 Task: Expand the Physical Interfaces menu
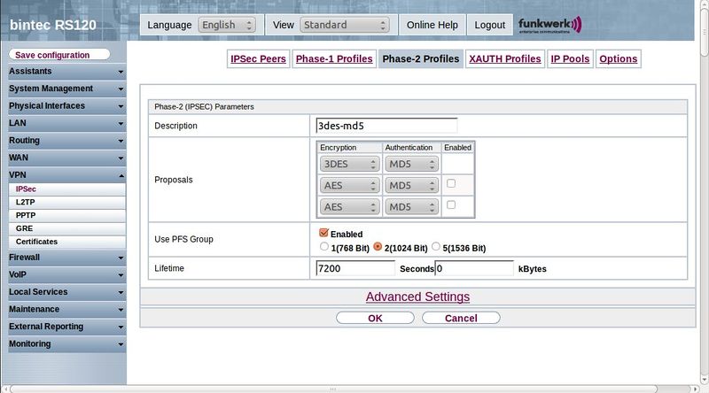click(66, 105)
